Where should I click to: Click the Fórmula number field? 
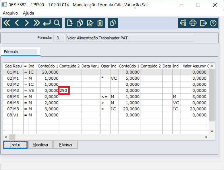click(59, 38)
